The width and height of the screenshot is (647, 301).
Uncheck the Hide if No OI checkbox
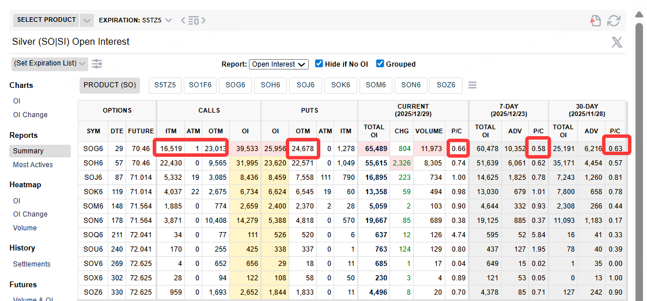(x=319, y=64)
